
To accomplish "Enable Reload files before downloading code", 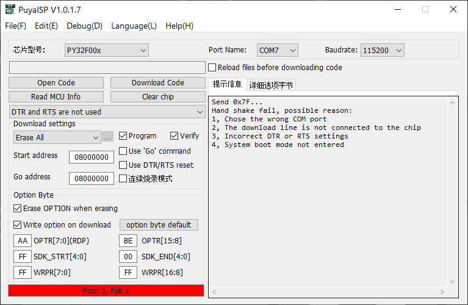I will tap(212, 68).
